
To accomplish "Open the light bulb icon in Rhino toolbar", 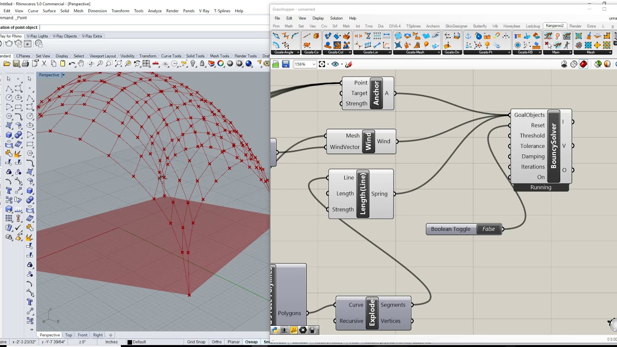I will click(x=193, y=64).
